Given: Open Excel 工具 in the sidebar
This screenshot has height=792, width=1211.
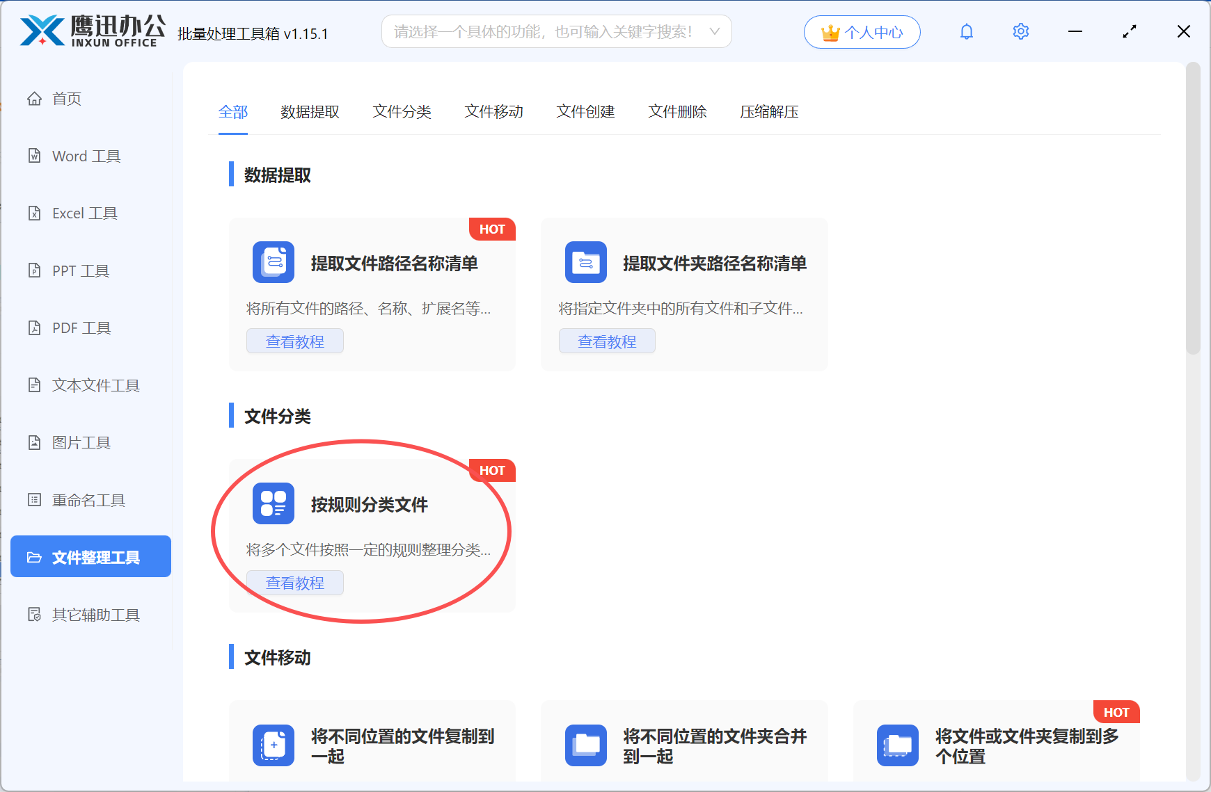Looking at the screenshot, I should pyautogui.click(x=90, y=213).
